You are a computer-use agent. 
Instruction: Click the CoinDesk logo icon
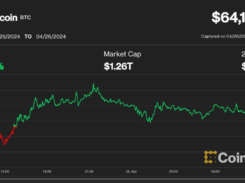pos(210,157)
